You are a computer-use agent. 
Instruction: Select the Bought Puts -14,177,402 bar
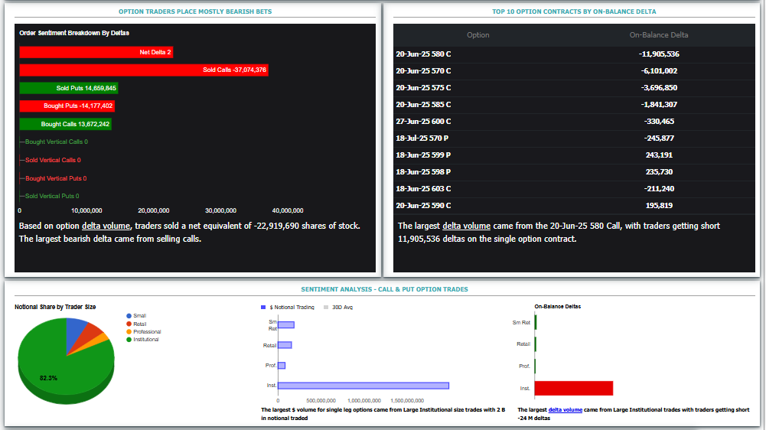click(x=67, y=106)
